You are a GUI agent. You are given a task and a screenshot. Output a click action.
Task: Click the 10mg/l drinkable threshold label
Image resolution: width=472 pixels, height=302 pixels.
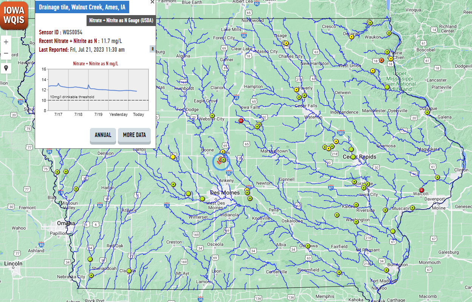tap(72, 97)
